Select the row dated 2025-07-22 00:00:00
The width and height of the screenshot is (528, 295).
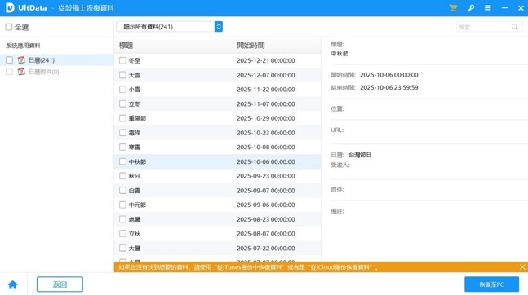(217, 248)
